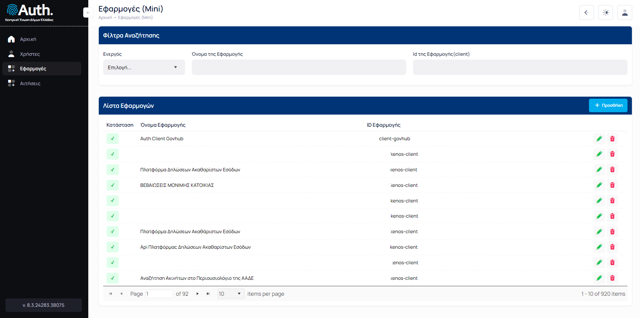Viewport: 640px width, 318px height.
Task: Select Εφαρμογές in the sidebar
Action: (x=42, y=69)
